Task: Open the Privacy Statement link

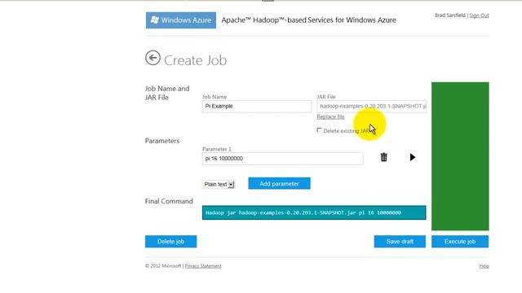Action: click(x=203, y=266)
